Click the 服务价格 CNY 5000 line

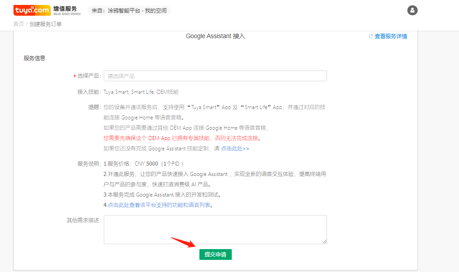pyautogui.click(x=143, y=164)
